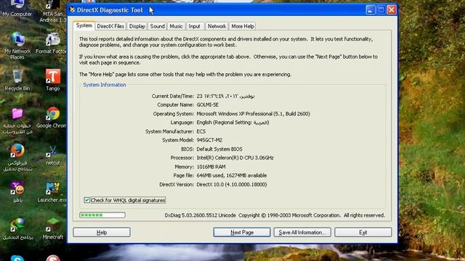Viewport: 465px width, 261px height.
Task: Close the DirectX Diagnostic Tool window
Action: coord(392,9)
